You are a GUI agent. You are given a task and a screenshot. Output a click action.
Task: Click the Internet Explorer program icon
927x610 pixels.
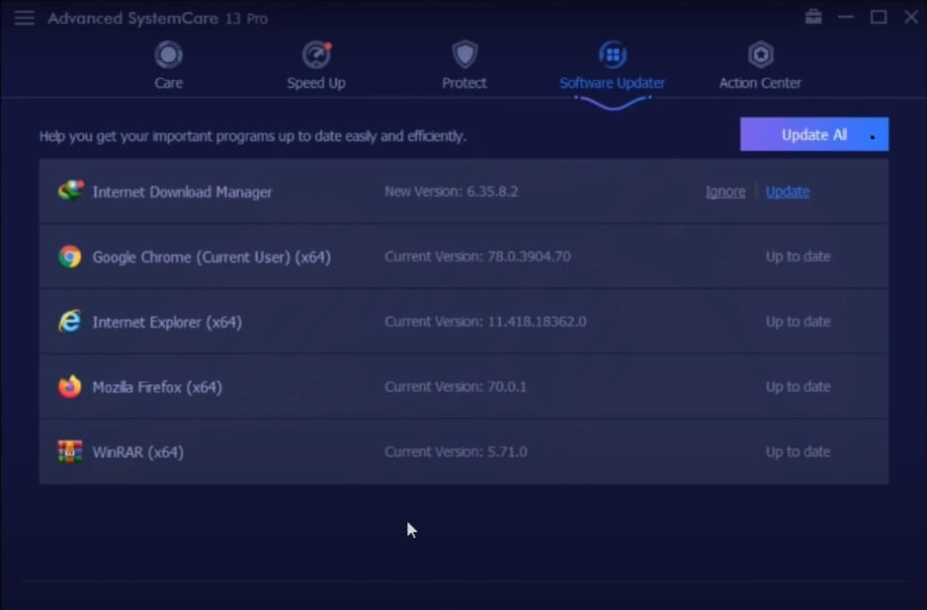[x=70, y=321]
